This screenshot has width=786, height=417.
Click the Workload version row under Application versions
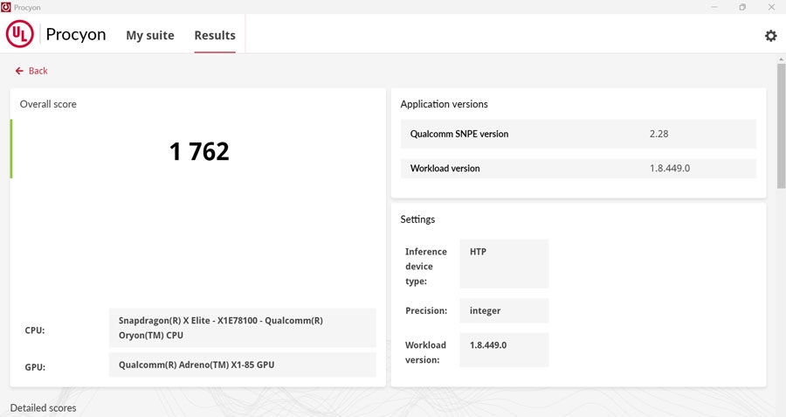point(573,168)
